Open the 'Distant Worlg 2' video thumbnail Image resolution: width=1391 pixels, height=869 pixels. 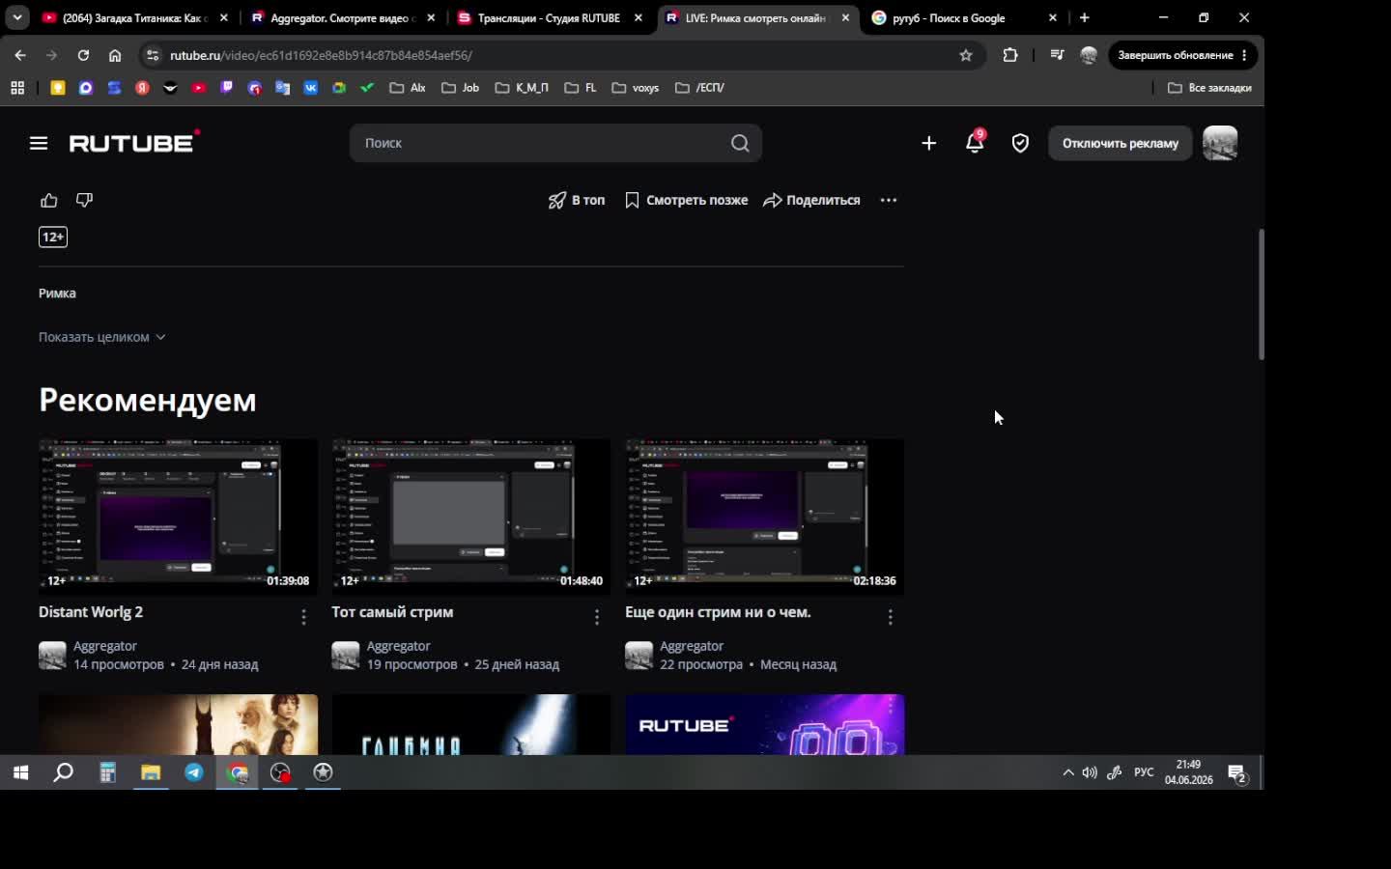tap(178, 517)
